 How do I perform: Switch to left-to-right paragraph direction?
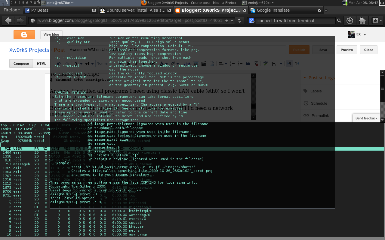click(x=289, y=64)
